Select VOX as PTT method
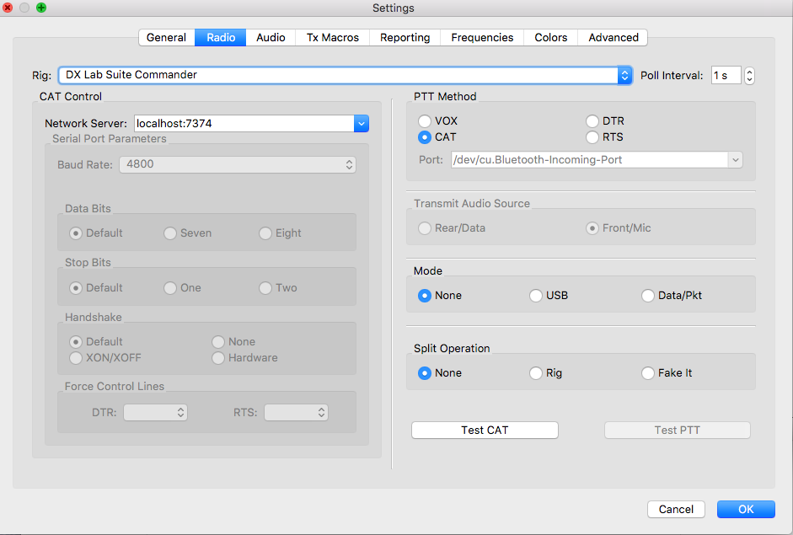 [437, 120]
